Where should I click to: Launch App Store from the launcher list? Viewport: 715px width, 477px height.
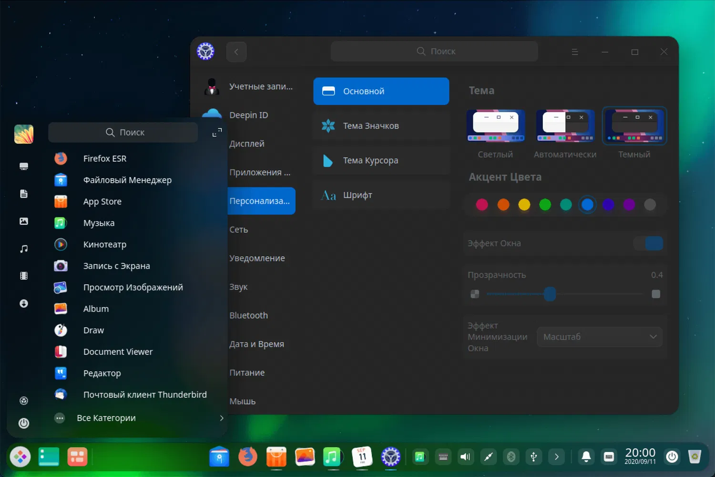[x=102, y=201]
